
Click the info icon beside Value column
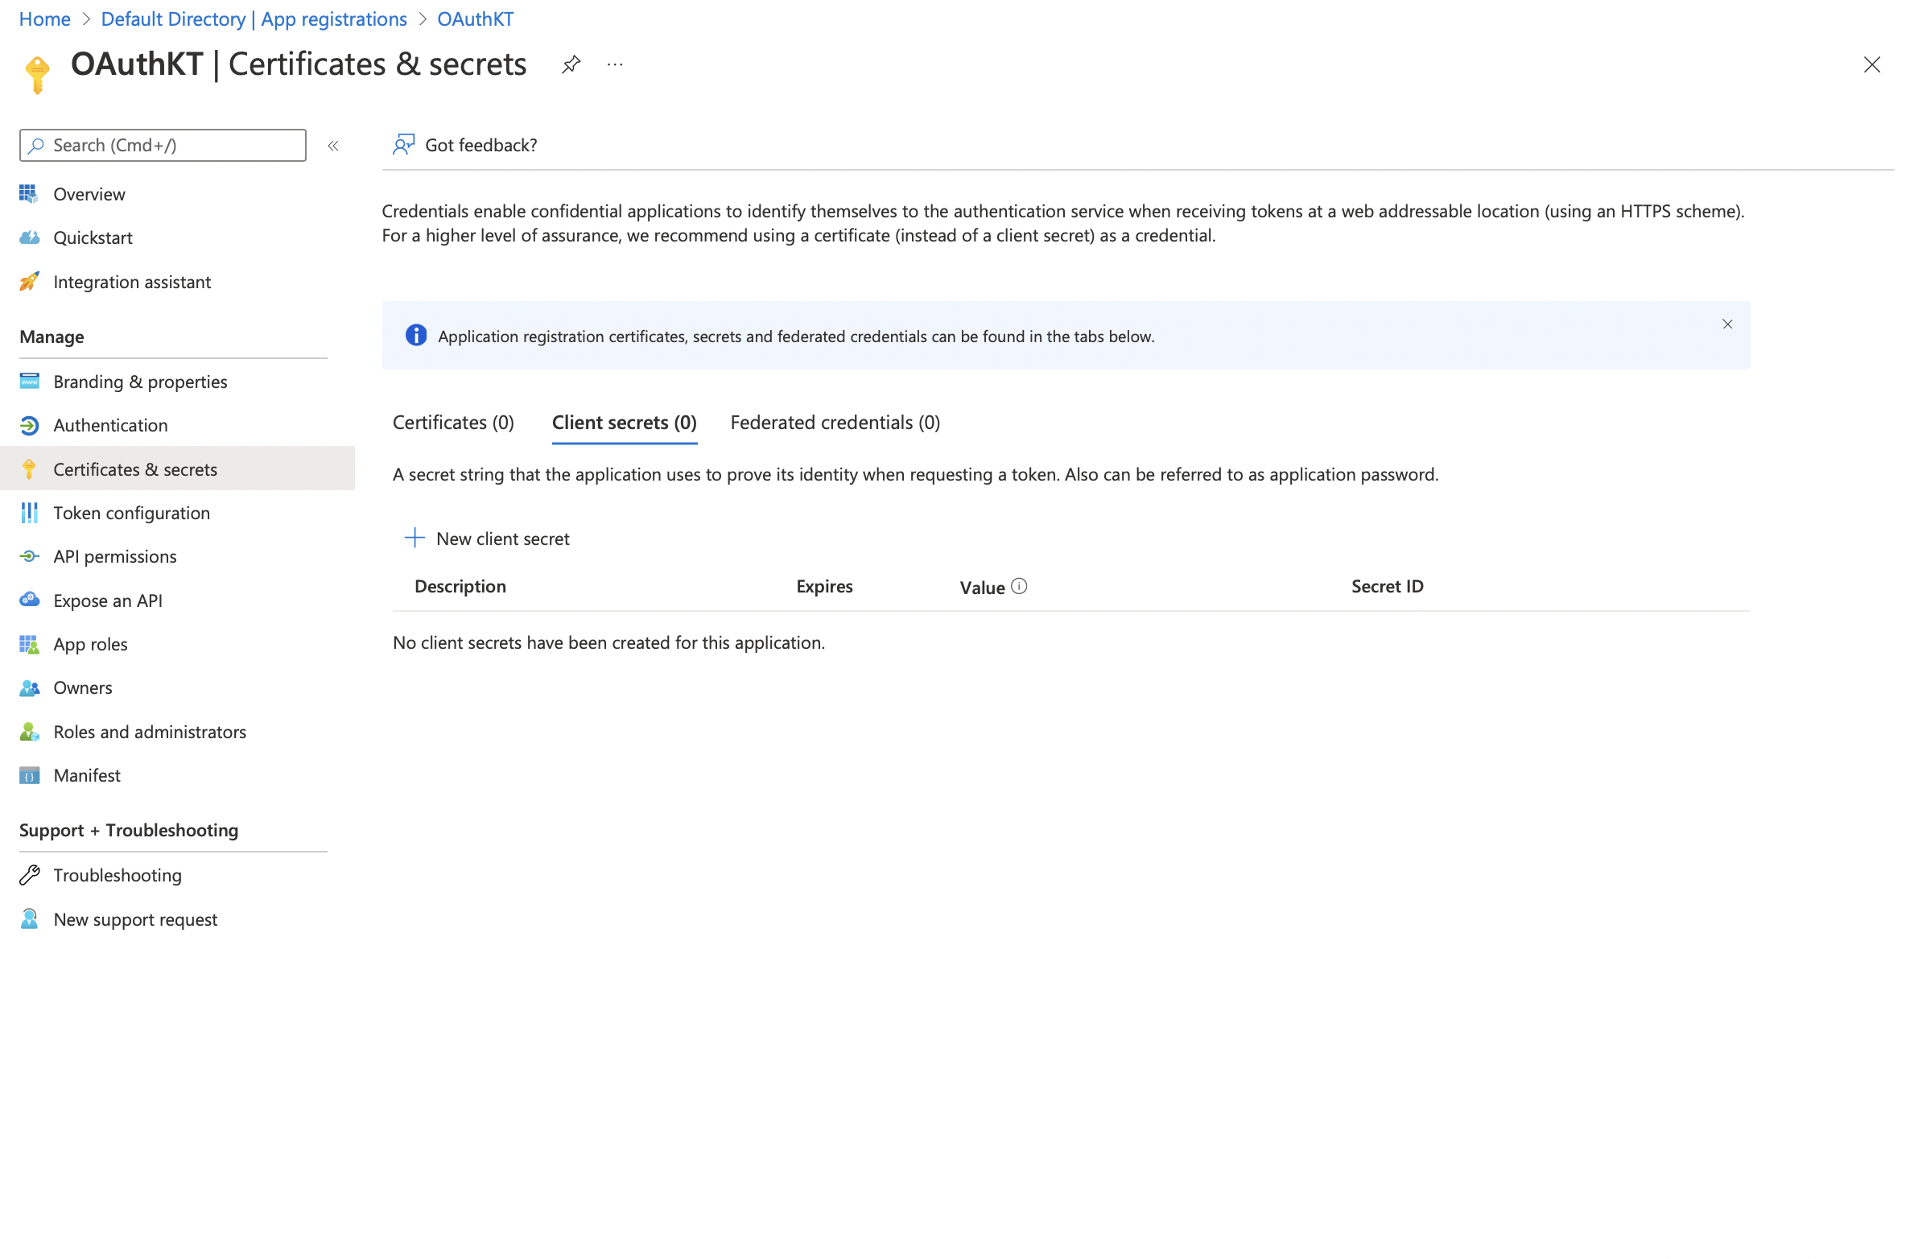(x=1019, y=587)
